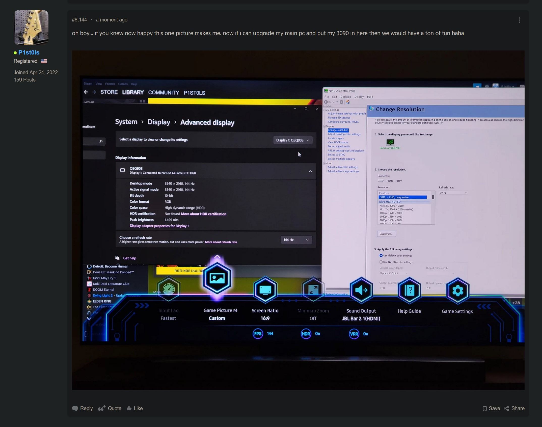Image resolution: width=542 pixels, height=427 pixels.
Task: Open the Friends menu in Steam
Action: coord(110,84)
